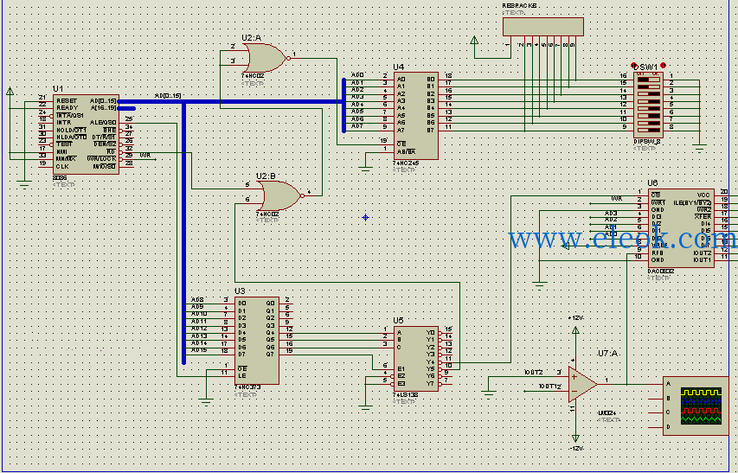This screenshot has width=738, height=473.
Task: Click oscilloscope channel C input pin
Action: [x=656, y=412]
